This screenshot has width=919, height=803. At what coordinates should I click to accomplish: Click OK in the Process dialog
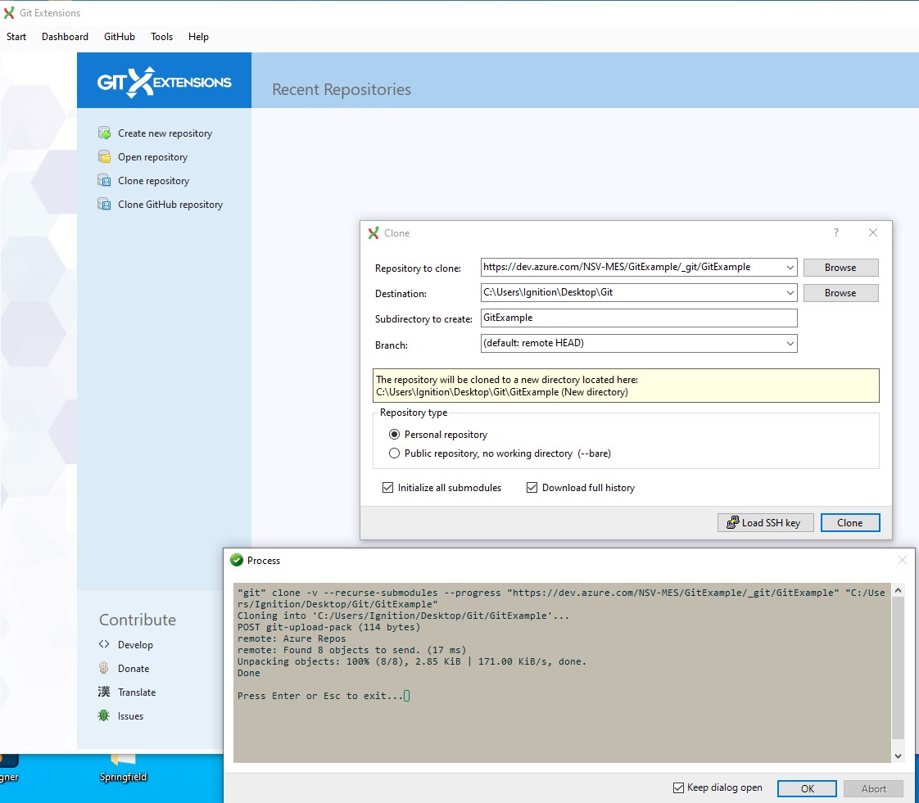(x=807, y=788)
